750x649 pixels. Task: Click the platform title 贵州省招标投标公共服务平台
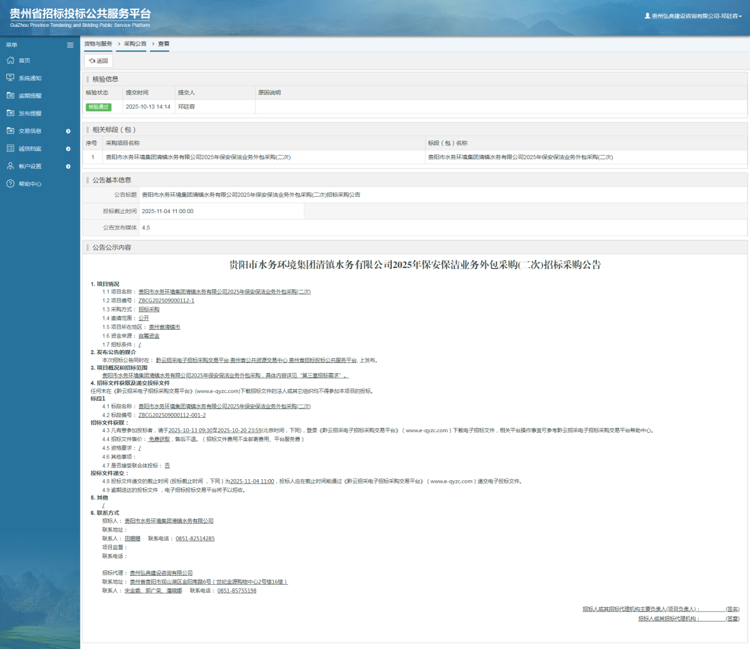(x=80, y=14)
